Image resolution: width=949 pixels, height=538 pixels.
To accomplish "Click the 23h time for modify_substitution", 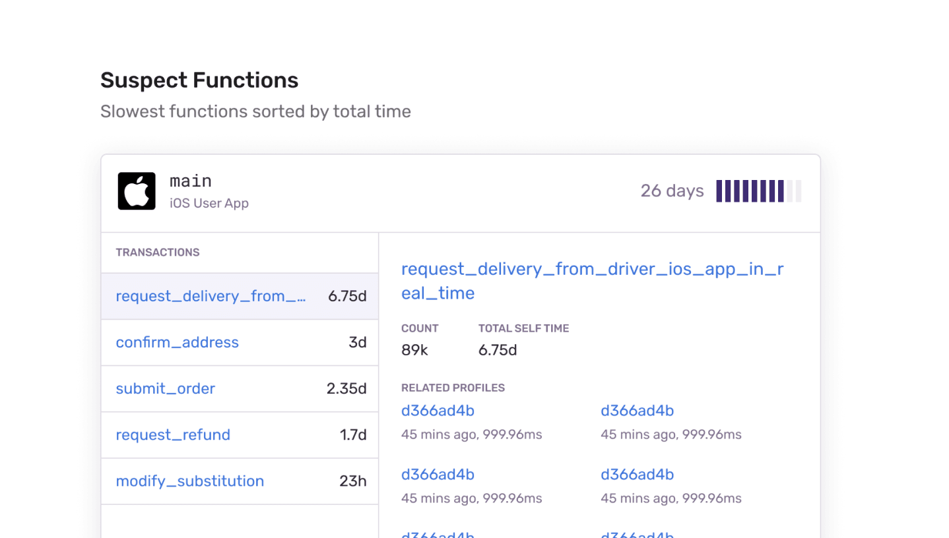I will tap(352, 481).
